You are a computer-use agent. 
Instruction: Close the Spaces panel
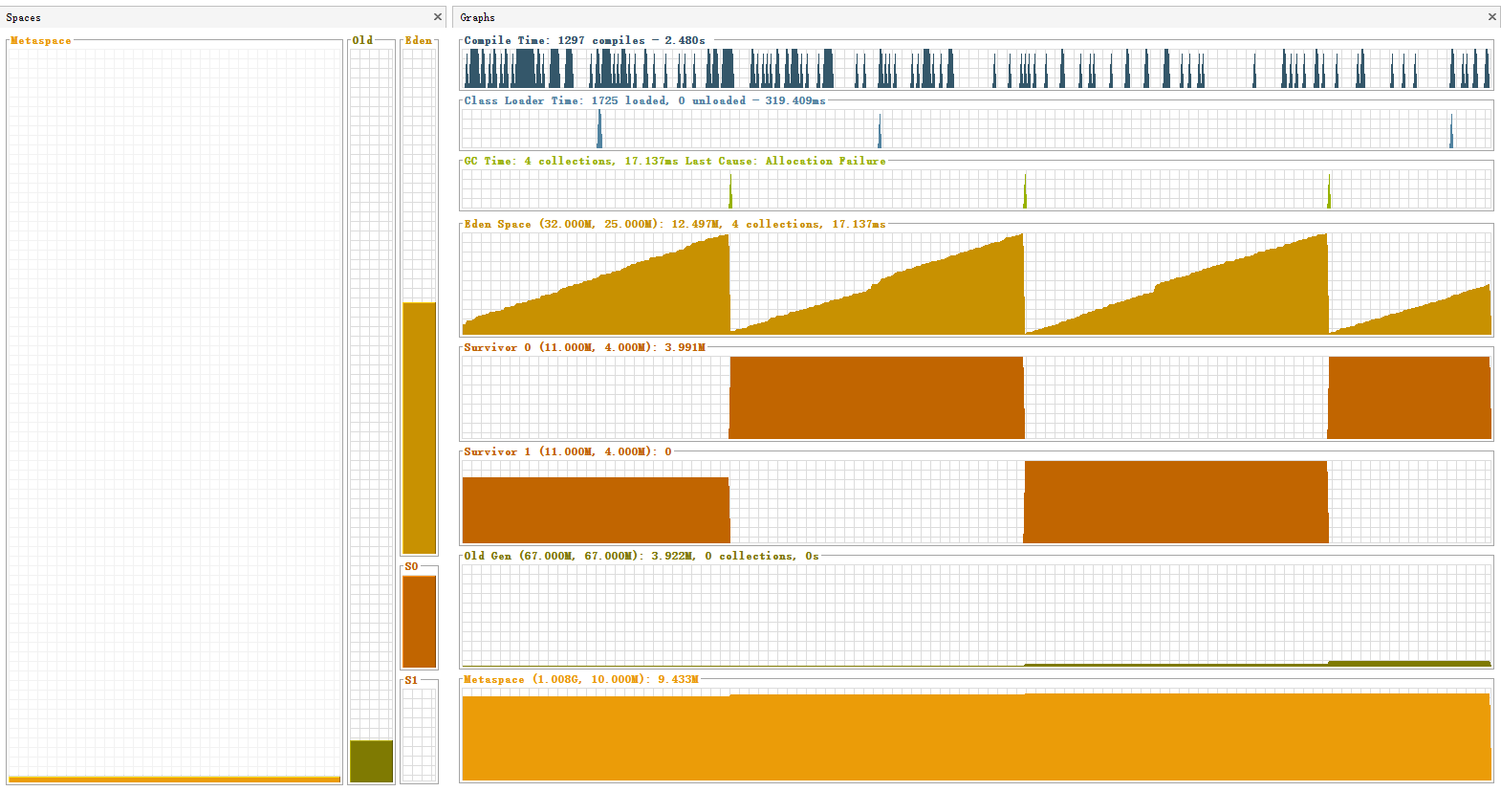tap(438, 17)
